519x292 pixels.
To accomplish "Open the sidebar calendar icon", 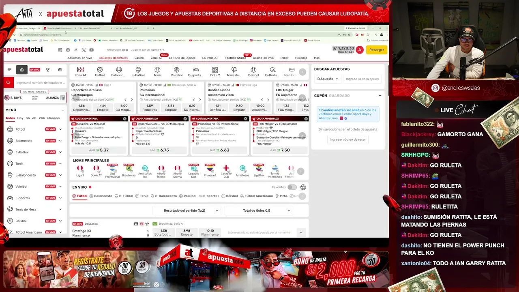I will click(x=60, y=70).
